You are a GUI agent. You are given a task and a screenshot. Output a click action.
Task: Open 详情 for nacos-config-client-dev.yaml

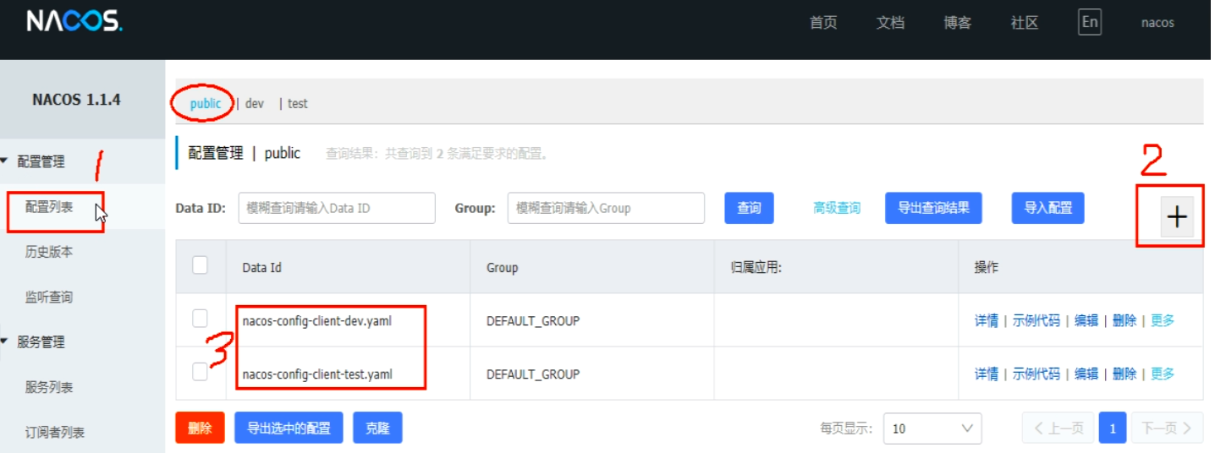point(987,320)
